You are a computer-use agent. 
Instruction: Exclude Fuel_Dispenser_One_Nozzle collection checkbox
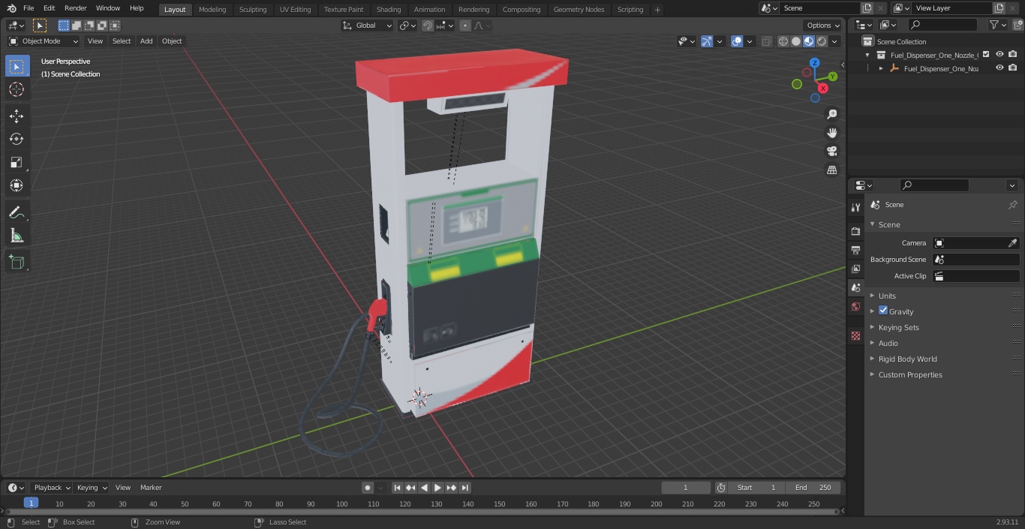(x=986, y=54)
